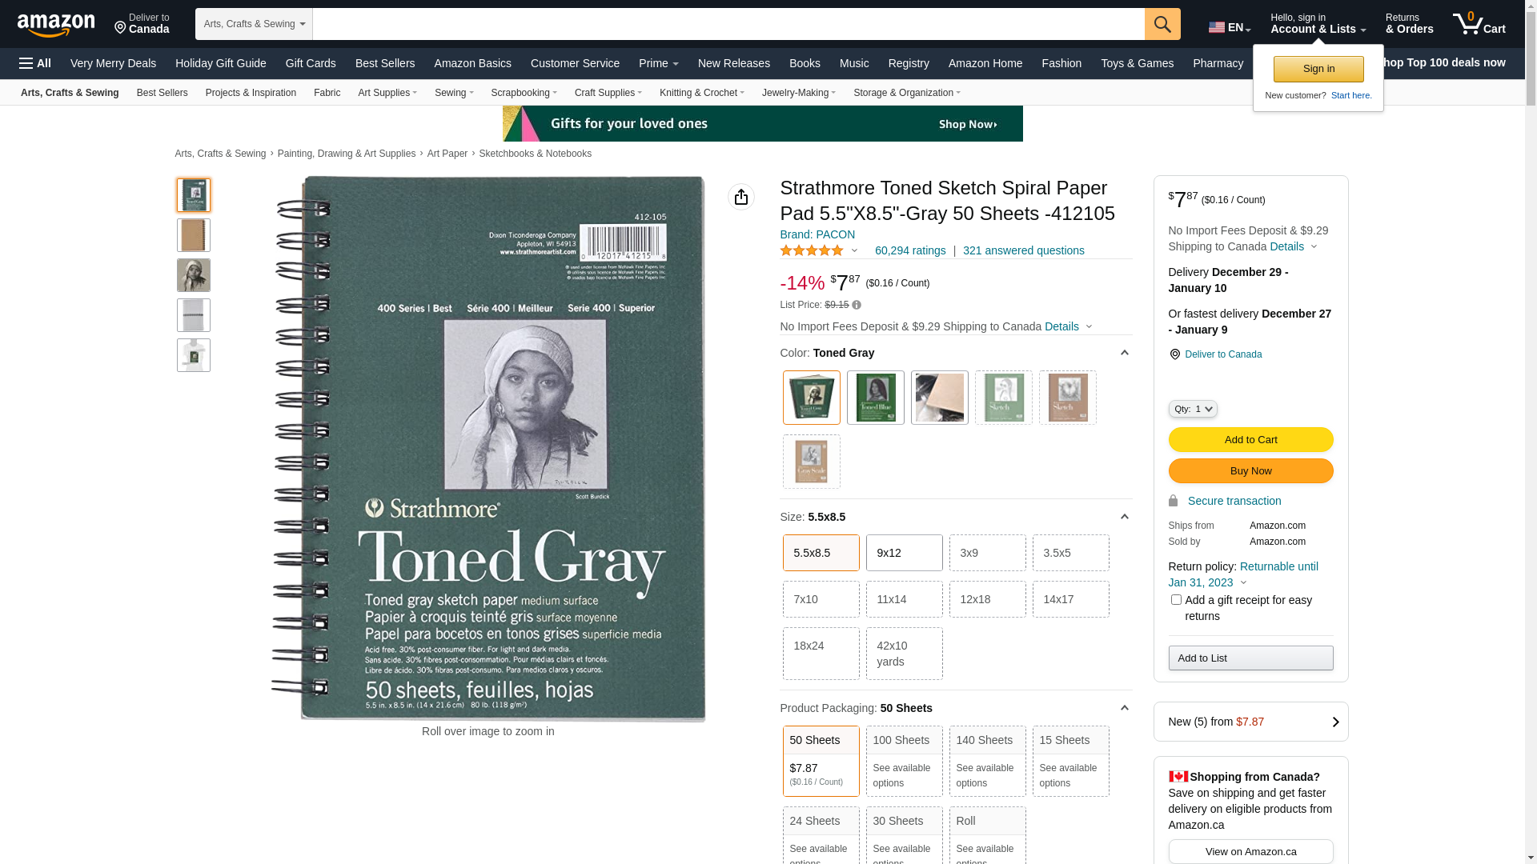This screenshot has height=864, width=1537.
Task: Click the List Price info icon
Action: [857, 305]
